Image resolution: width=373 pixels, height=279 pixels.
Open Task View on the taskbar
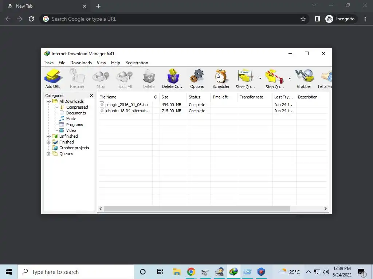[x=160, y=272]
